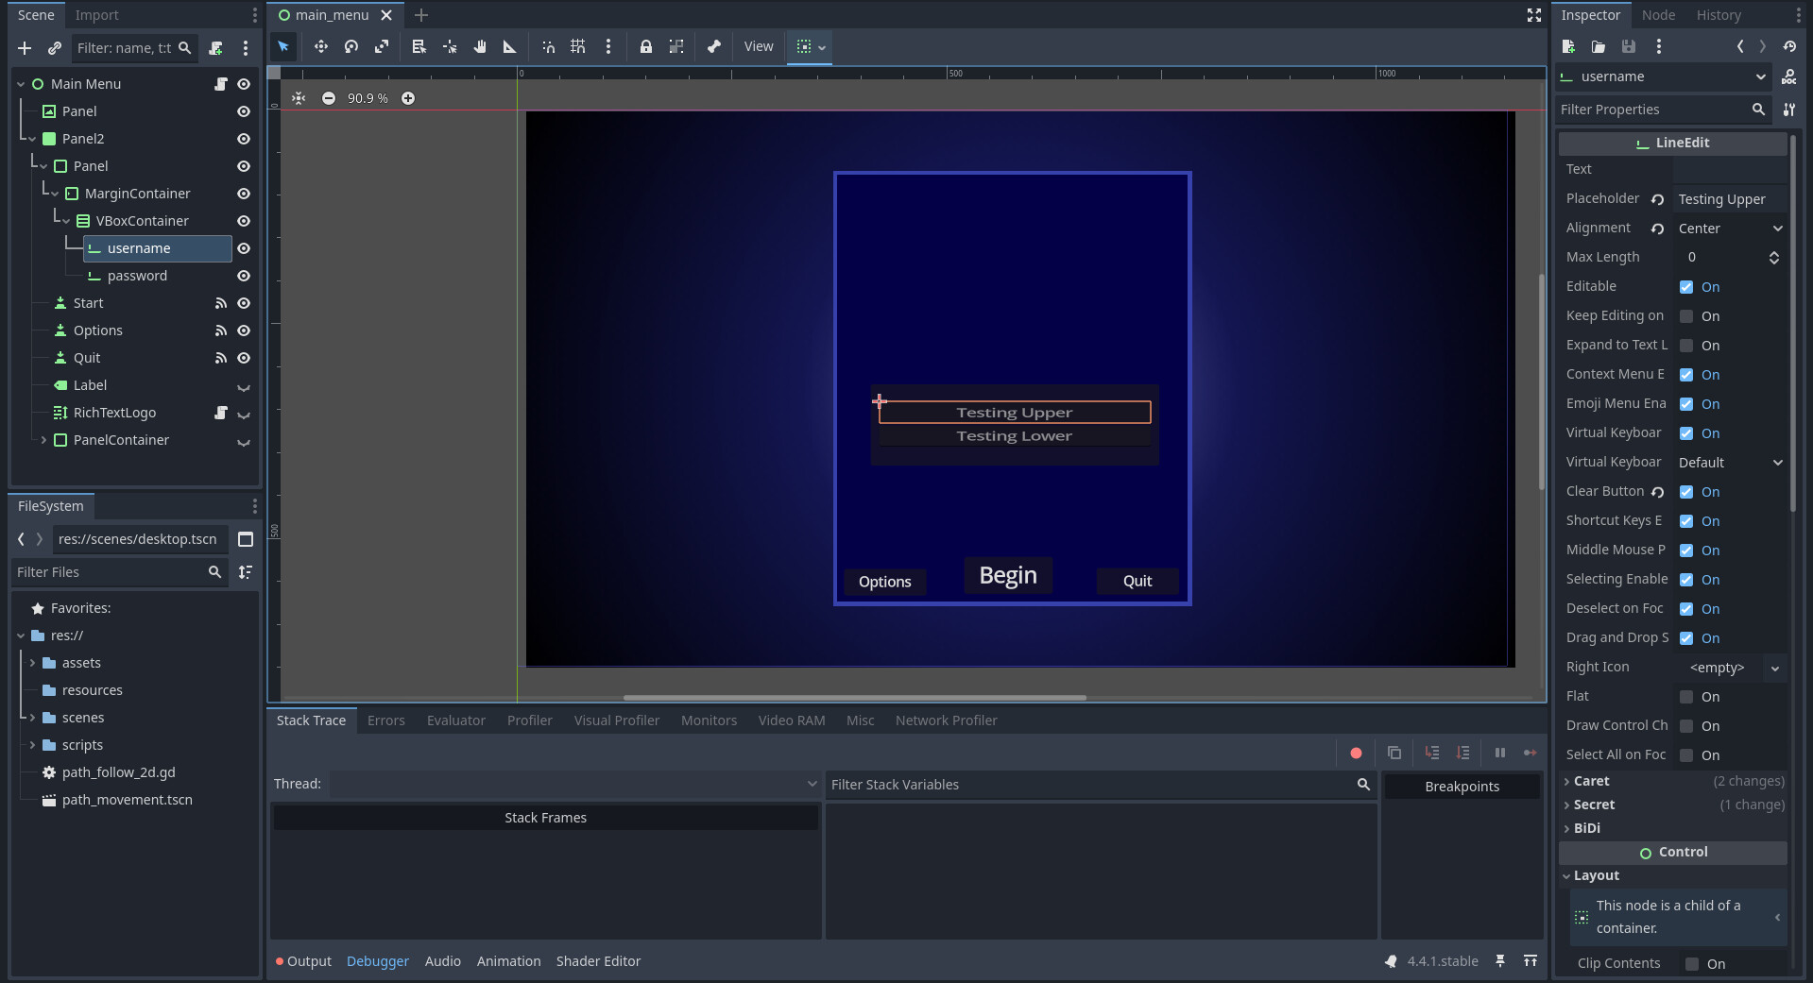Screen dimensions: 1813x983
Task: Switch to the Node tab
Action: 1658,15
